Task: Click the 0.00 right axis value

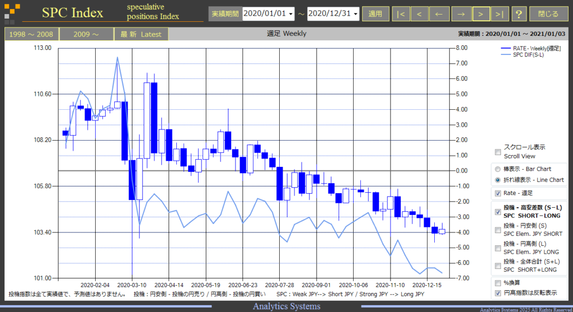Action: point(462,170)
